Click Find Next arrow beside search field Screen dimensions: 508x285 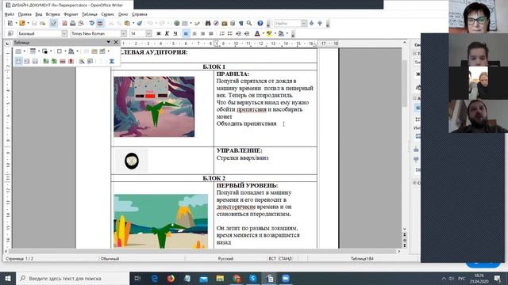[311, 23]
